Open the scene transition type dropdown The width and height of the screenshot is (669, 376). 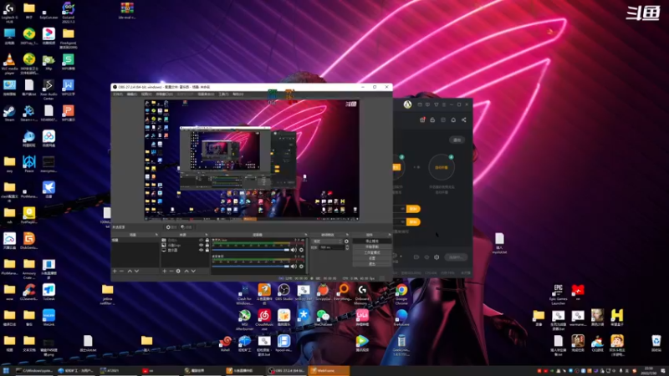click(327, 241)
